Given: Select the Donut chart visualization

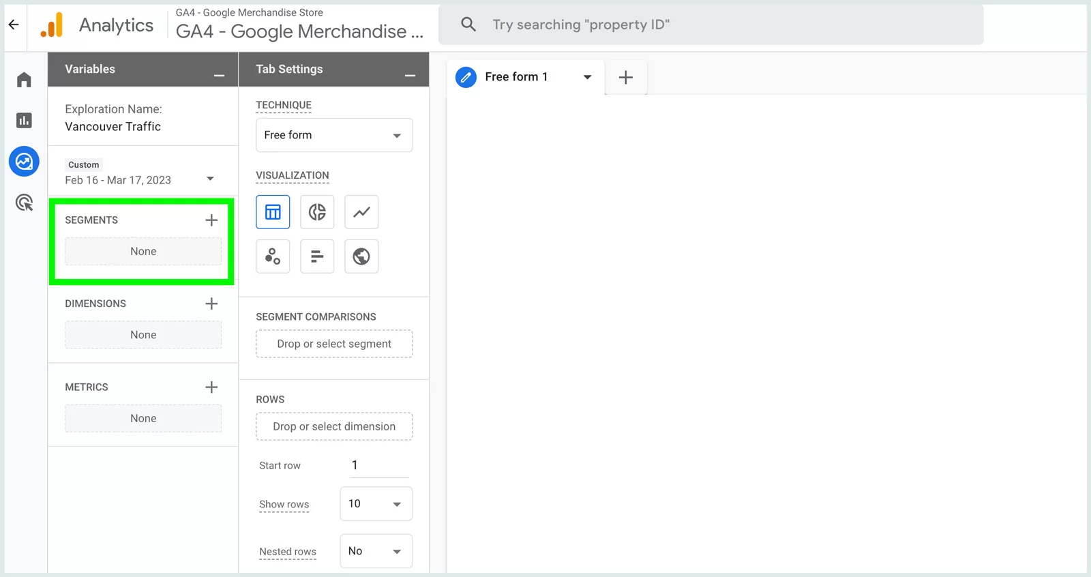Looking at the screenshot, I should pos(317,212).
